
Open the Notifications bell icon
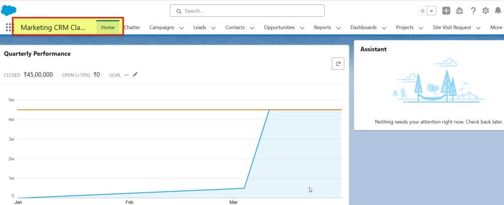tap(498, 11)
